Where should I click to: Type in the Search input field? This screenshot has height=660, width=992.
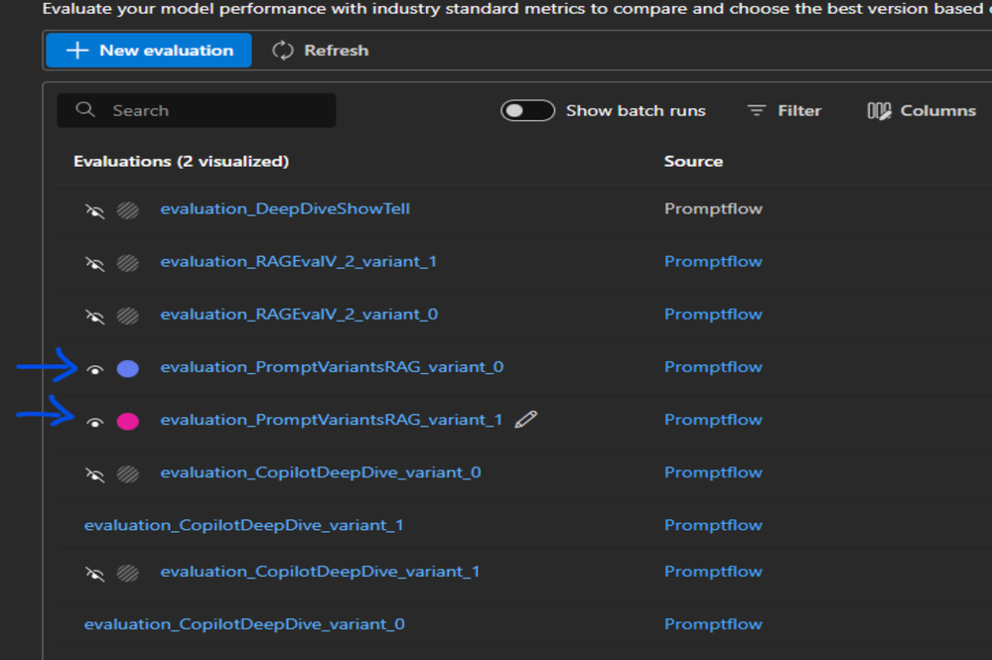click(213, 111)
